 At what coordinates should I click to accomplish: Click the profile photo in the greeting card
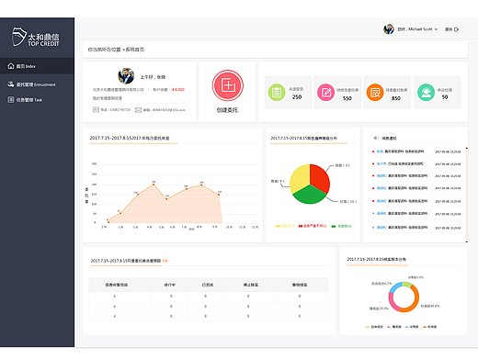click(x=126, y=76)
